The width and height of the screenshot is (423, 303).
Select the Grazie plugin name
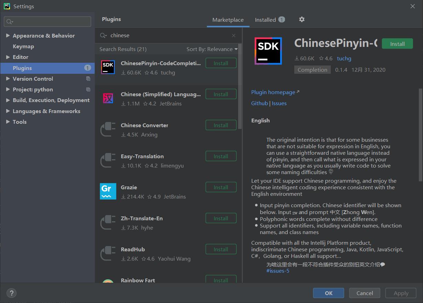pyautogui.click(x=129, y=187)
